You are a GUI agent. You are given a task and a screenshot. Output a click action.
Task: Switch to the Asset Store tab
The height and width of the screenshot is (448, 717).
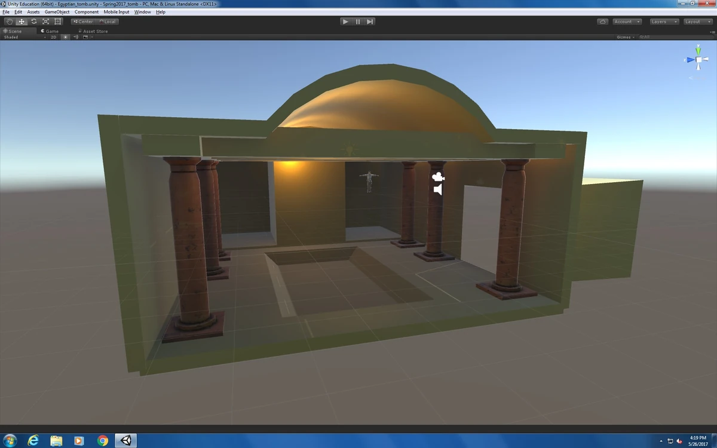[93, 31]
